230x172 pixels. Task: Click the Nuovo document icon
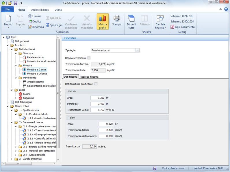(x=8, y=18)
